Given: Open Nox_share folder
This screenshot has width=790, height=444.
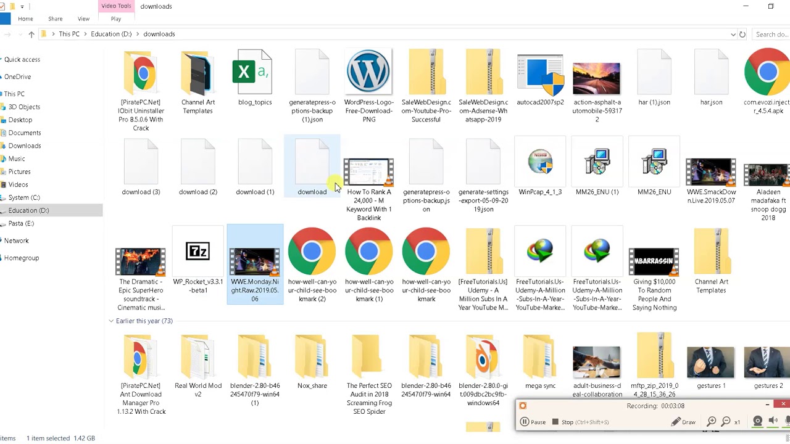Looking at the screenshot, I should pos(312,361).
